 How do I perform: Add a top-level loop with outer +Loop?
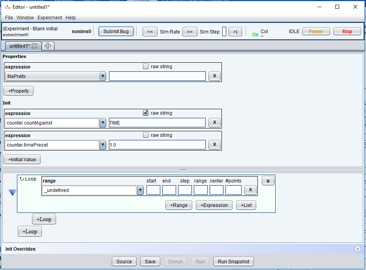(30, 231)
